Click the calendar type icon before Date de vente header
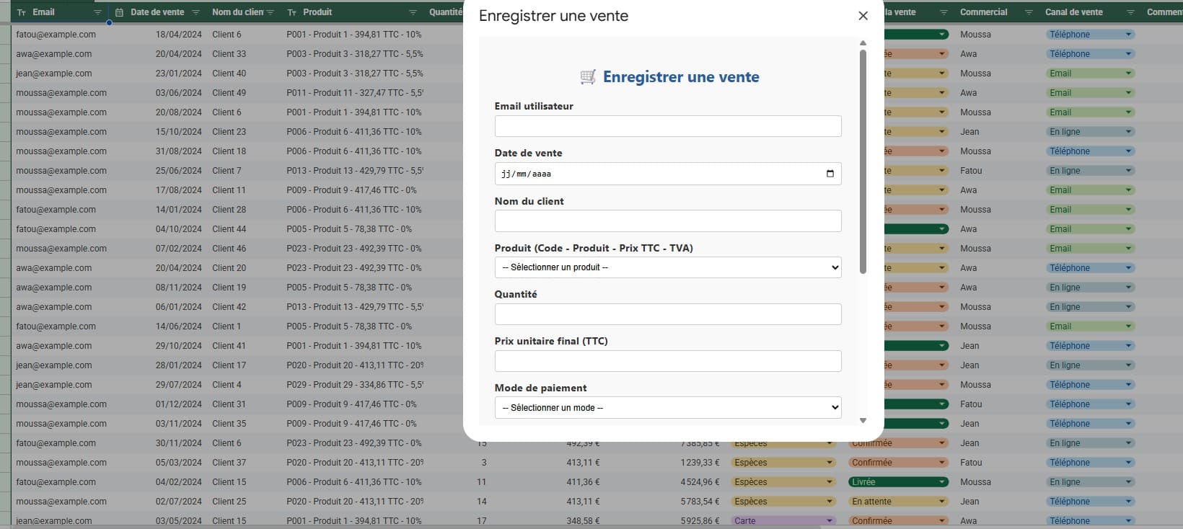The image size is (1183, 529). (119, 12)
